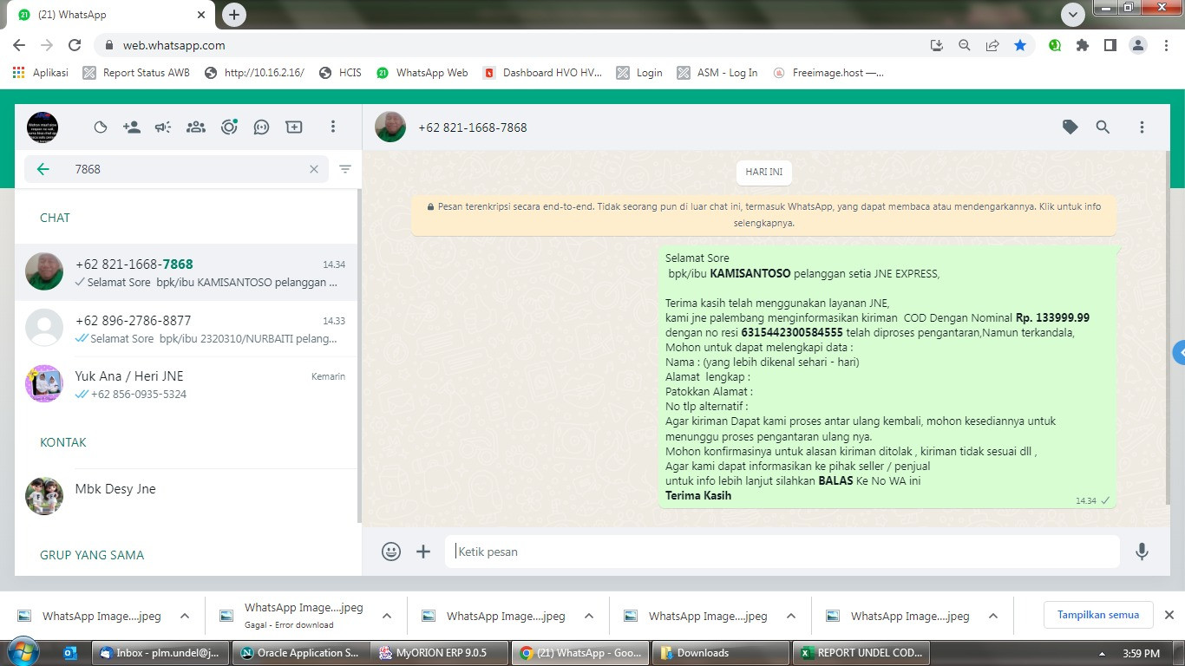
Task: Open the tab search chevron
Action: tap(1074, 15)
